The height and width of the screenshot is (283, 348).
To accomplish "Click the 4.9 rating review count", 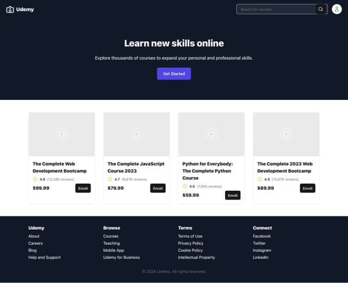I will click(285, 179).
